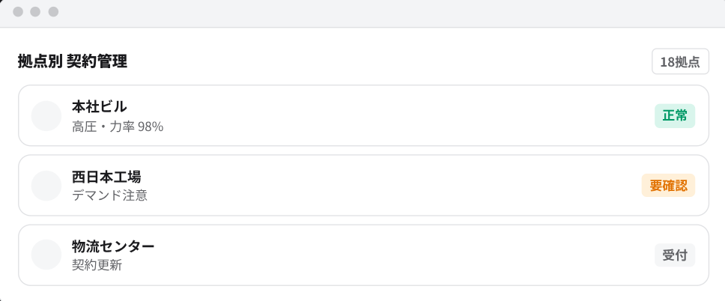725x301 pixels.
Task: Click the 高圧・力率 98% subtitle
Action: coord(118,127)
